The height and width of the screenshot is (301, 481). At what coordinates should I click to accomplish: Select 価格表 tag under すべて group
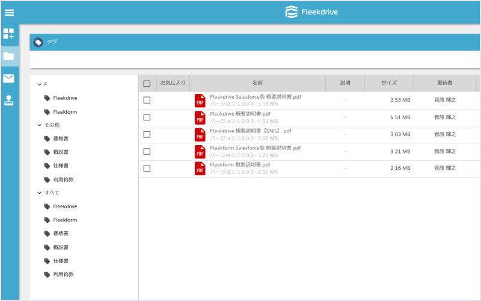point(57,234)
